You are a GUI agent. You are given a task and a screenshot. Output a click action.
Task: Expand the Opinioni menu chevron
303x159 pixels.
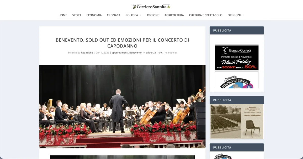[x=243, y=15]
